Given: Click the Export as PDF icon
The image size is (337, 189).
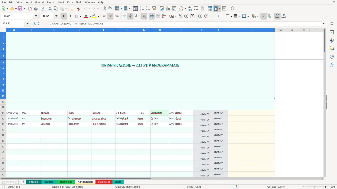Looking at the screenshot, I should [30, 8].
